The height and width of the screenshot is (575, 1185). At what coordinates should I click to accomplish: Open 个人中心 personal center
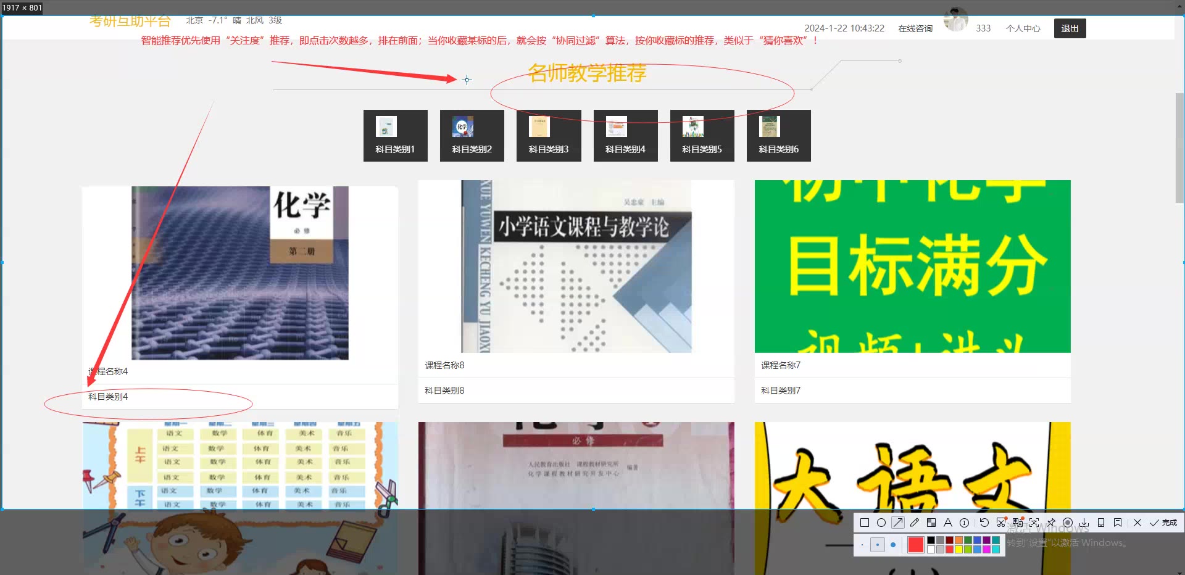pyautogui.click(x=1023, y=28)
